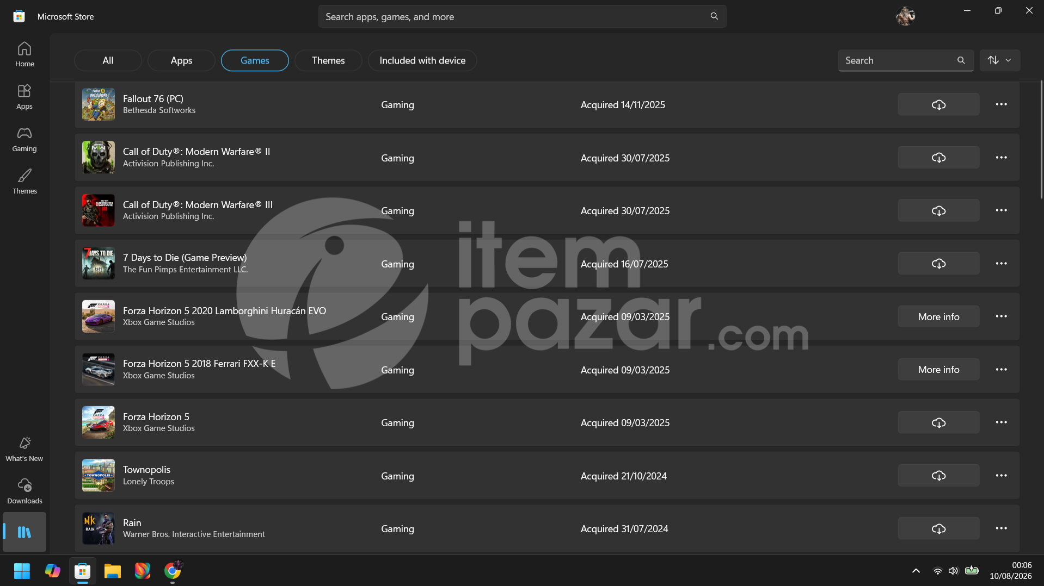Focus the library Search field
This screenshot has width=1044, height=586.
906,60
